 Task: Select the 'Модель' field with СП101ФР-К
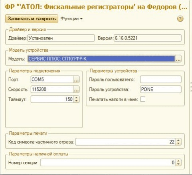click(101, 59)
